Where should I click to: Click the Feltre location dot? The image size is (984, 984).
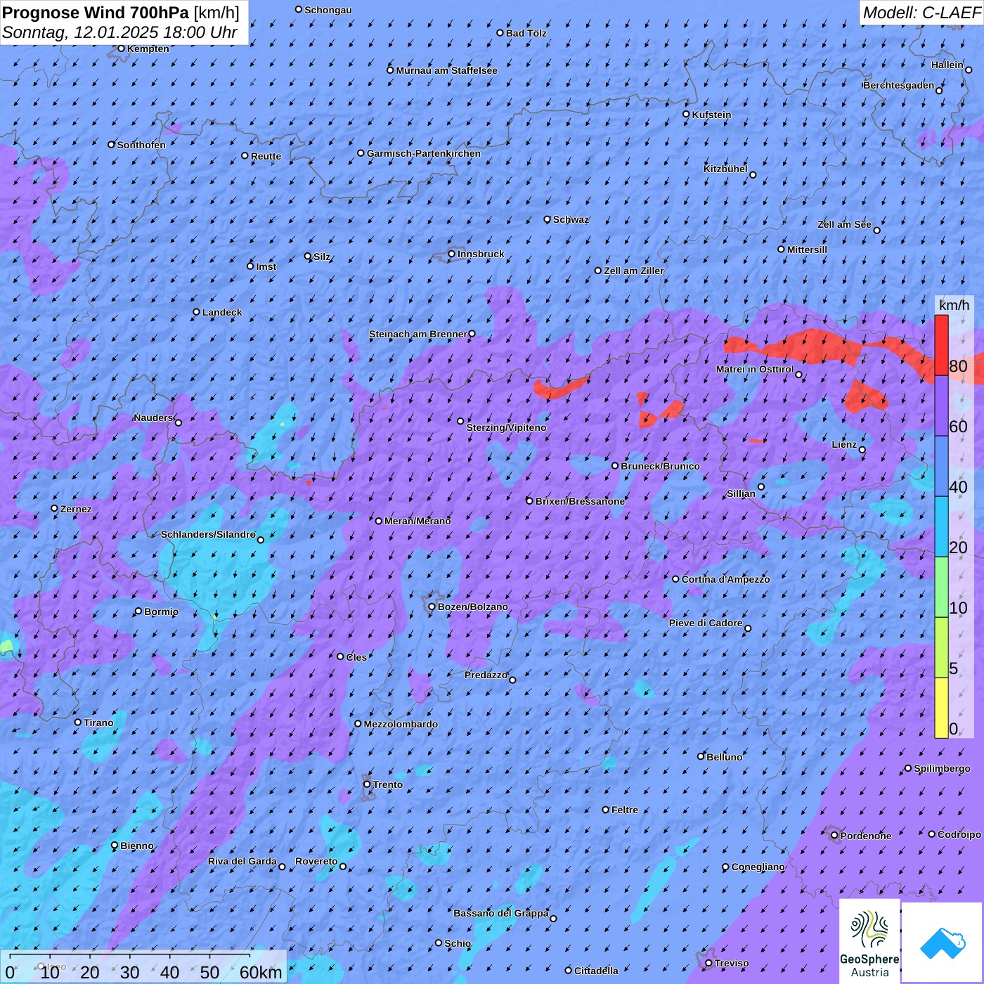(x=606, y=810)
